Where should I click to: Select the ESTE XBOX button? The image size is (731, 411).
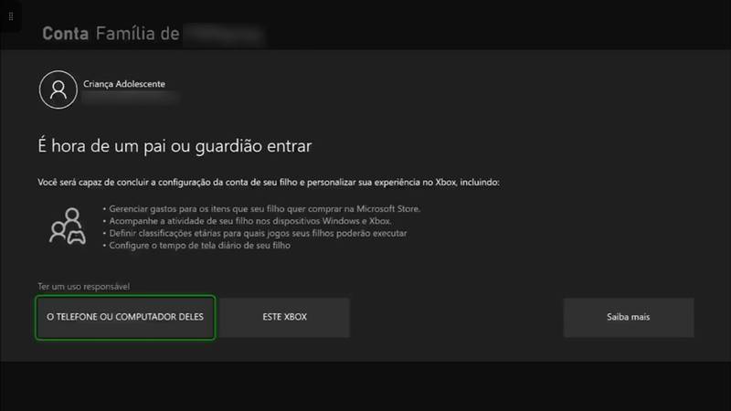(x=284, y=317)
